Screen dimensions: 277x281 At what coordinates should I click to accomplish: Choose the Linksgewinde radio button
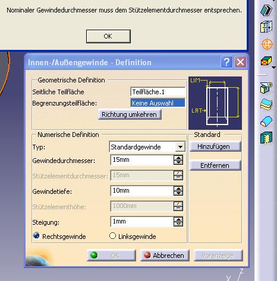point(112,235)
